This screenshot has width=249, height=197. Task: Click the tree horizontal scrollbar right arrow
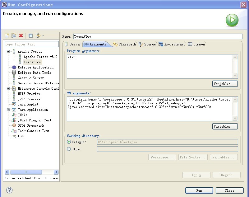coord(56,172)
